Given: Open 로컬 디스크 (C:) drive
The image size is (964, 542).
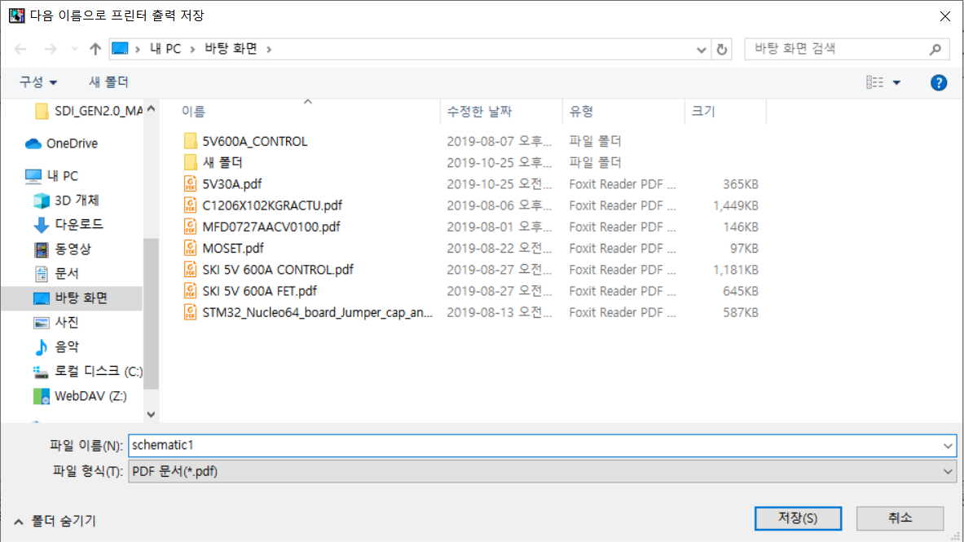Looking at the screenshot, I should pyautogui.click(x=87, y=372).
